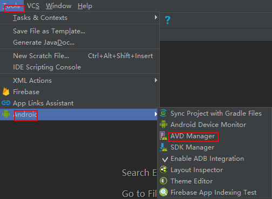Launch Layout Inspector entry
Screen dimensions: 272x199
[214, 170]
